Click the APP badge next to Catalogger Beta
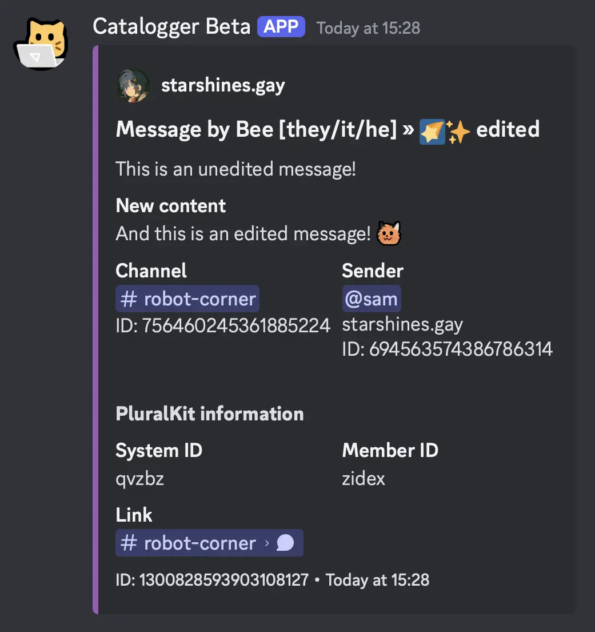595x632 pixels. click(x=281, y=27)
